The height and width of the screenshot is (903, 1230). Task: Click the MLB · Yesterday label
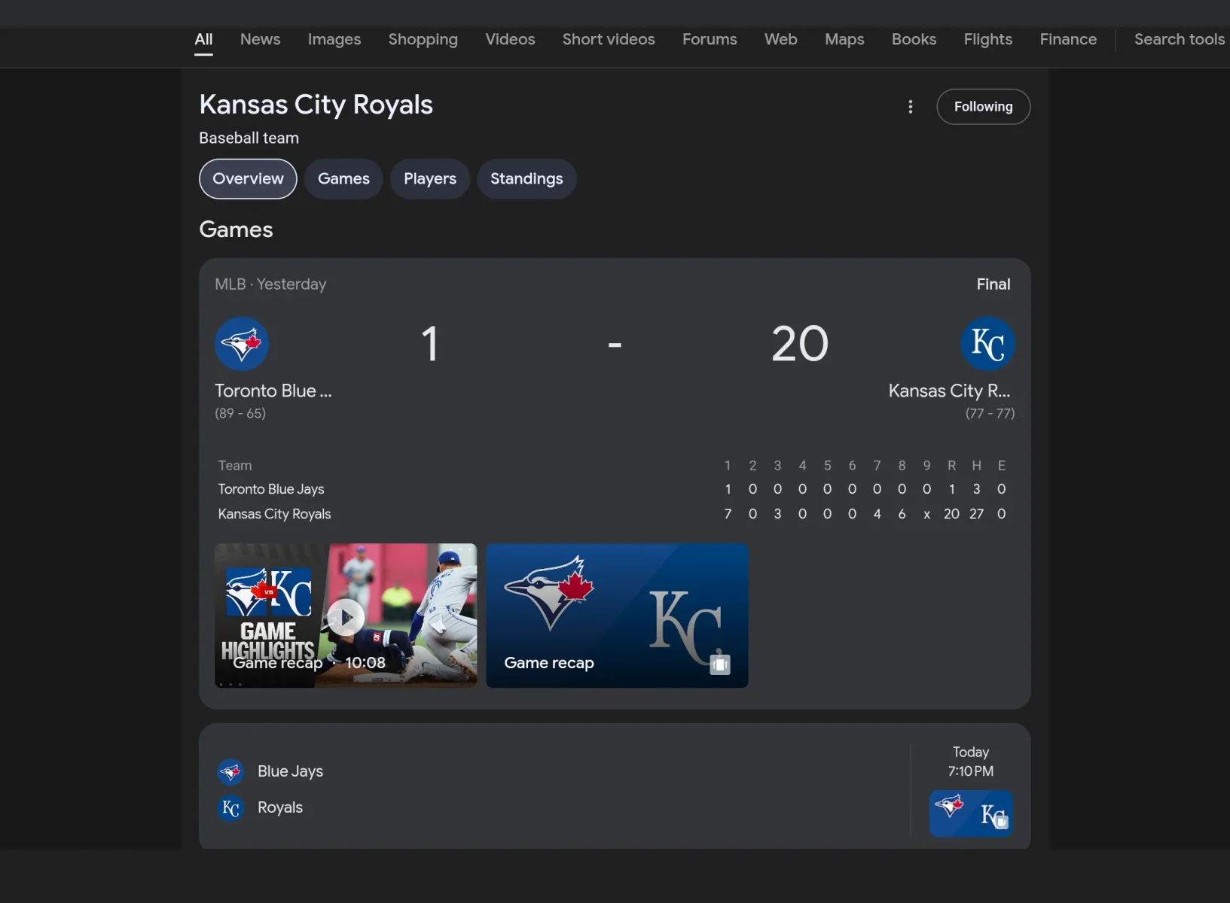coord(270,284)
